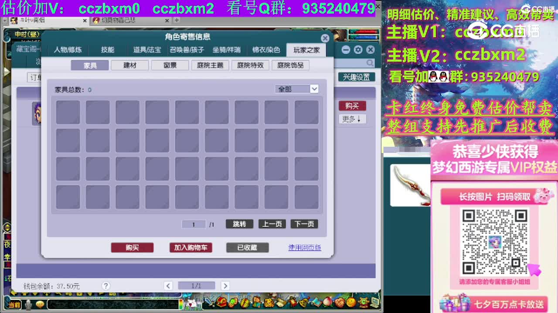This screenshot has height=313, width=558.
Task: Switch to 召唤兽/孩子 tab
Action: point(187,50)
